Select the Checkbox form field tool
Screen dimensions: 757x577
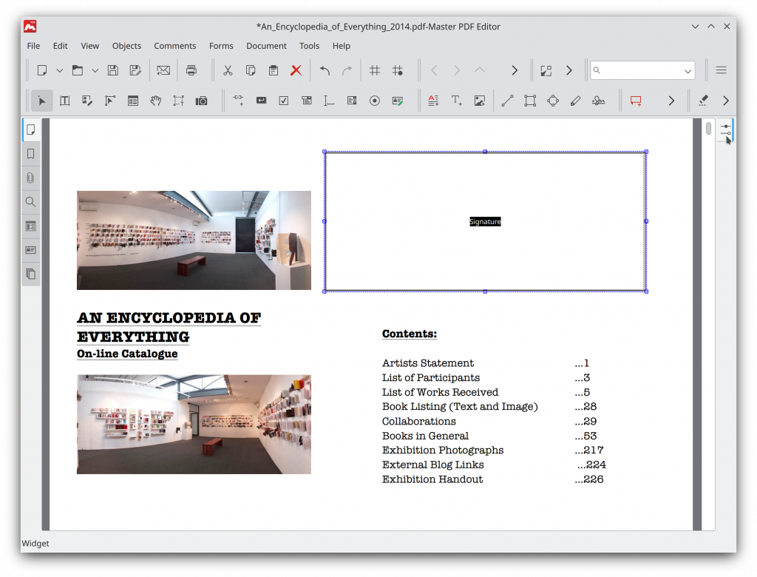tap(284, 100)
